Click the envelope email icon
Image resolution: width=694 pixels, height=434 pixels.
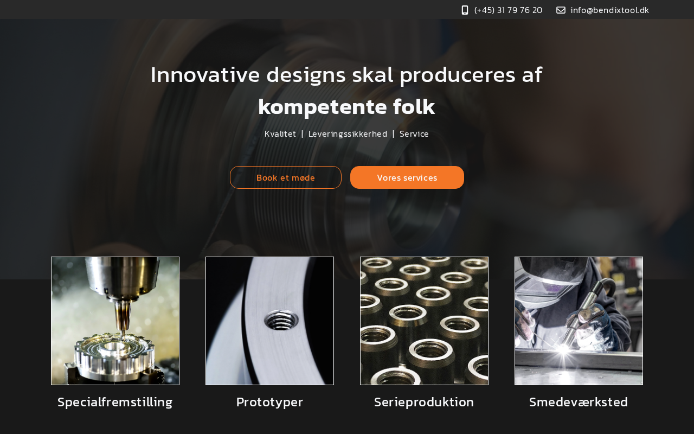coord(561,10)
